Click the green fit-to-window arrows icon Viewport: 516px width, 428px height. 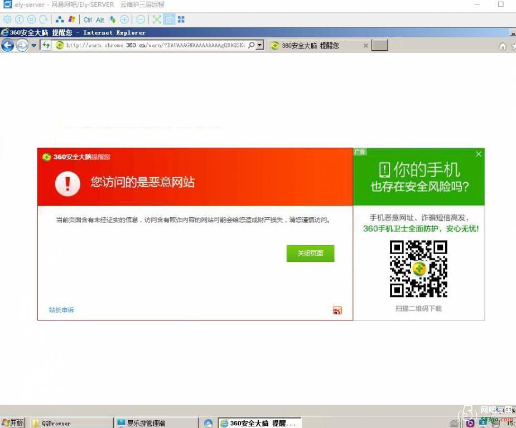pos(157,20)
